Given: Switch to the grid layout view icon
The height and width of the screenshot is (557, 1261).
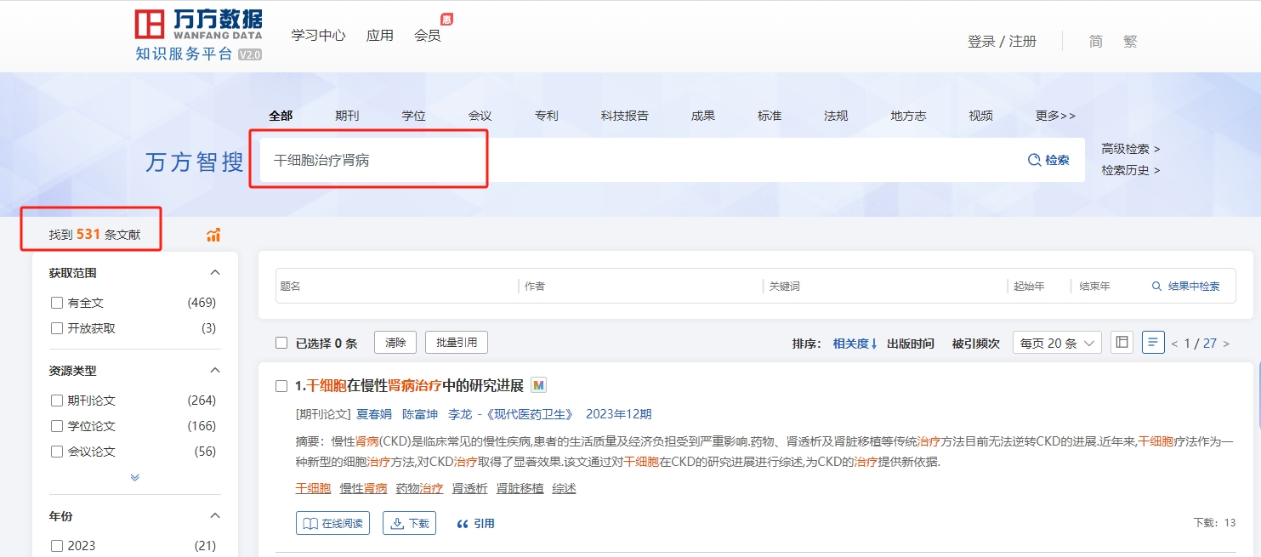Looking at the screenshot, I should [x=1122, y=343].
